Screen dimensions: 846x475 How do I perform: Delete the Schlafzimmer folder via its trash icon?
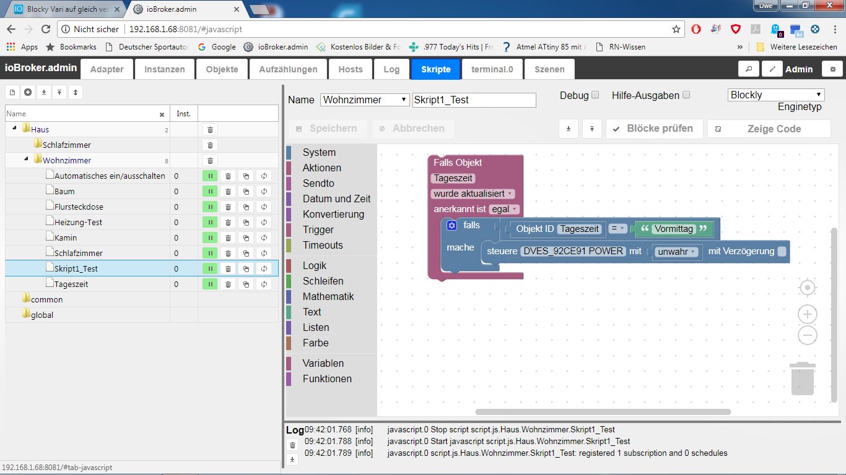210,145
